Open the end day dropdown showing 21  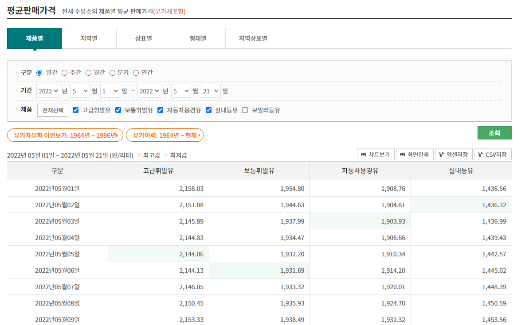tap(211, 91)
